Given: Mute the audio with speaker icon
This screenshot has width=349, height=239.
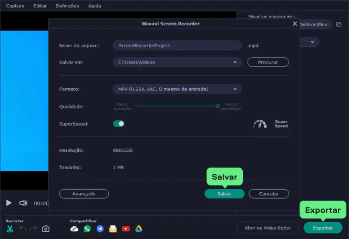Looking at the screenshot, I should click(23, 203).
